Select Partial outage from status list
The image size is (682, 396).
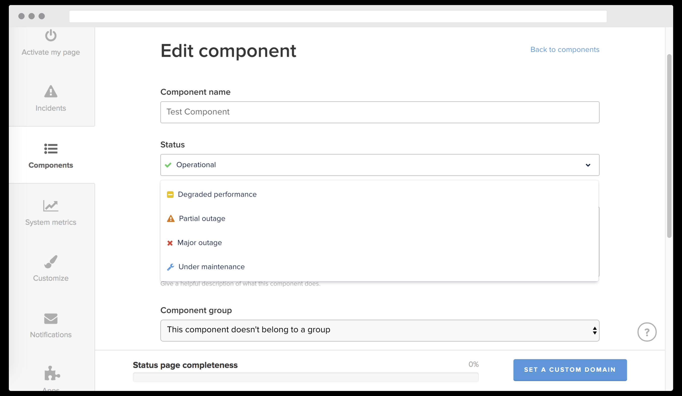(202, 219)
